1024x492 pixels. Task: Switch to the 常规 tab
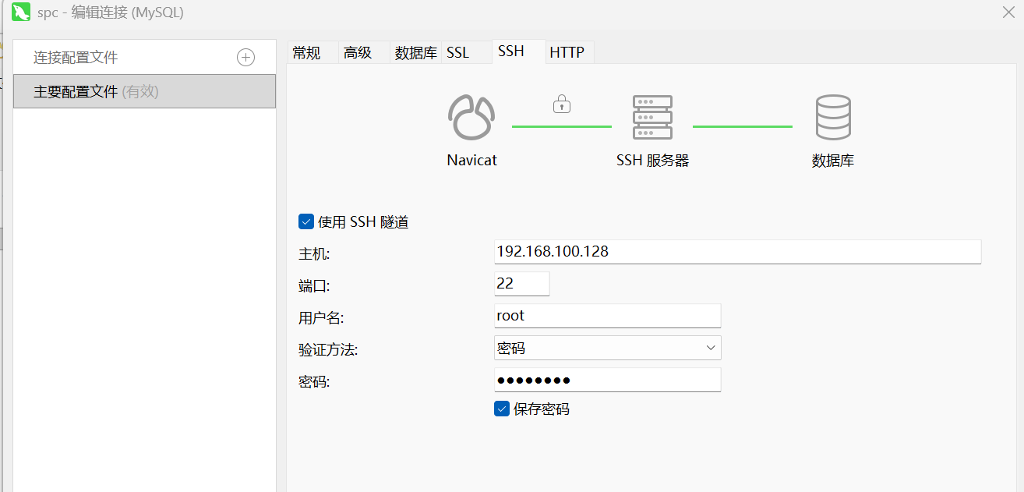coord(306,53)
